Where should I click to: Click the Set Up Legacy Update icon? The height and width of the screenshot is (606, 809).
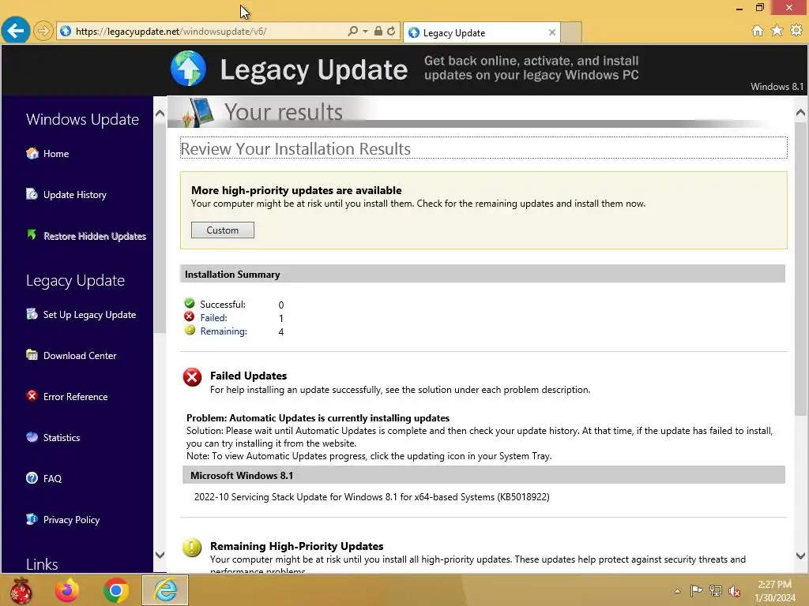(32, 314)
